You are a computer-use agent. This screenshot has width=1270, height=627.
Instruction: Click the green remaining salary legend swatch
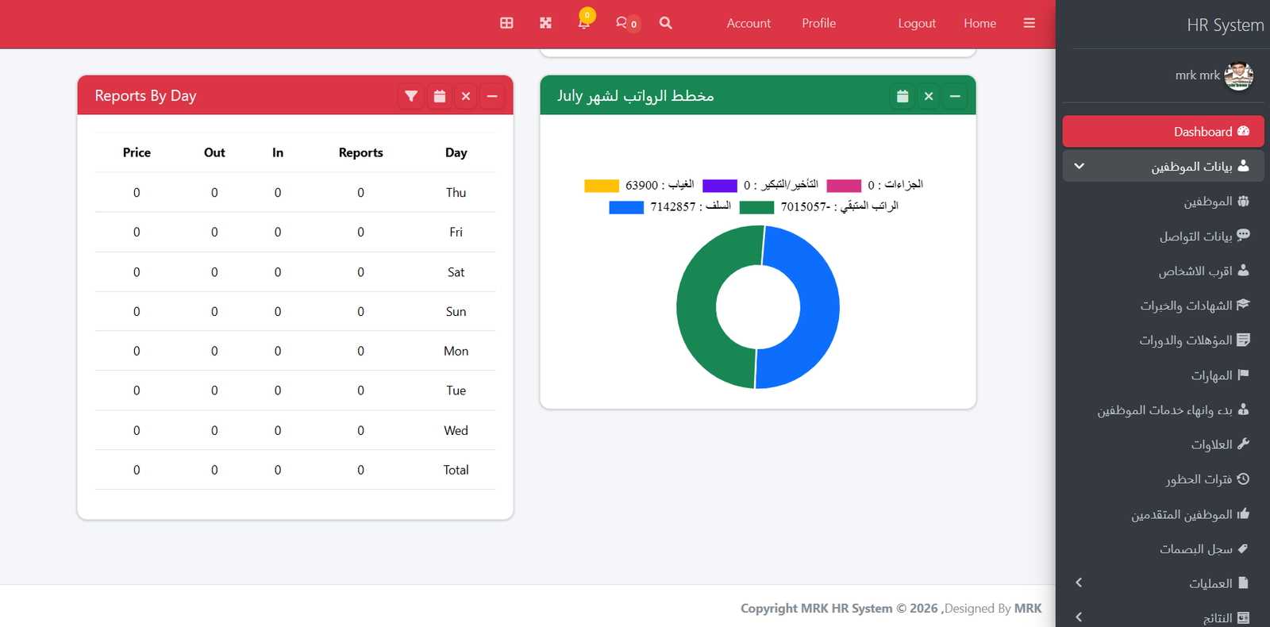756,207
